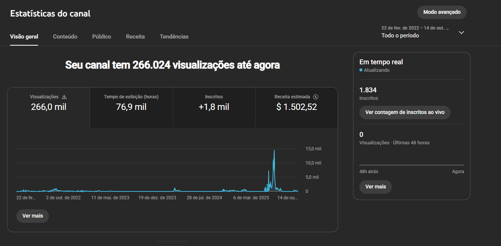Click the clock icon beside Receita estimada
The image size is (501, 246).
[x=316, y=97]
